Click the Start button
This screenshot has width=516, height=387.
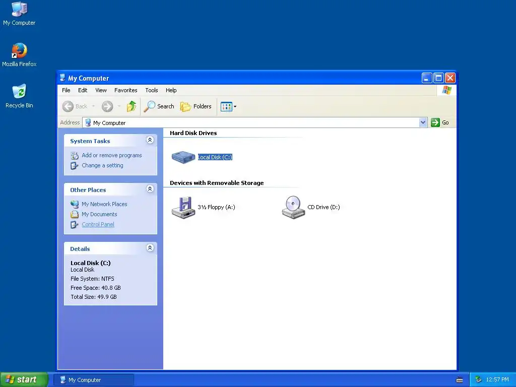[24, 379]
